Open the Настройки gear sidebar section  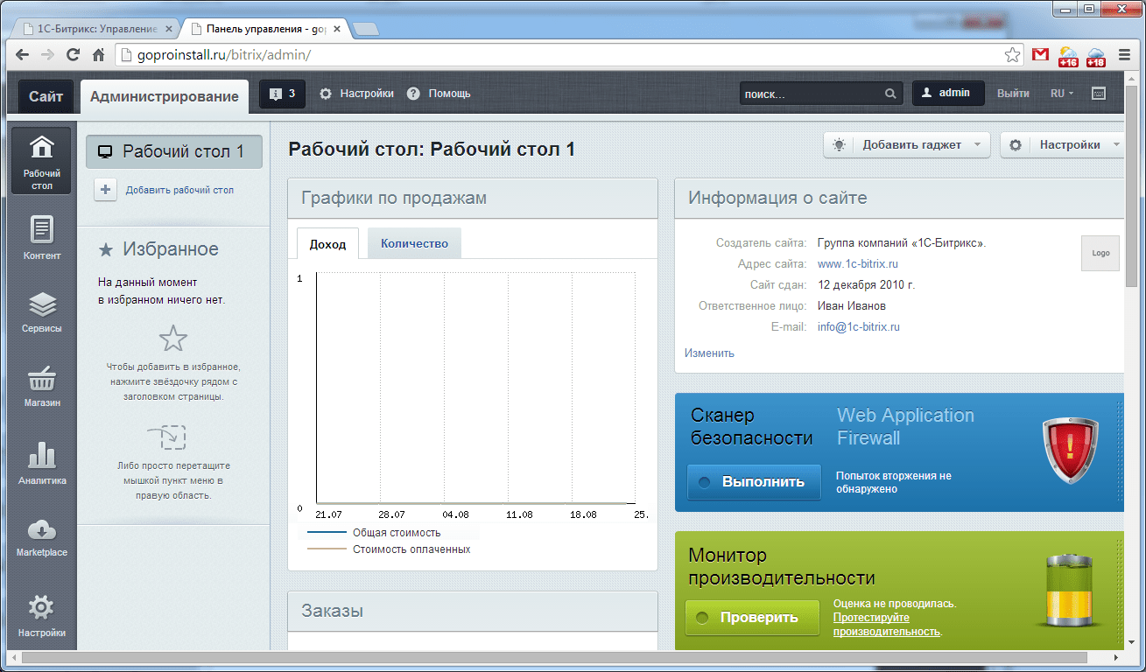click(42, 615)
